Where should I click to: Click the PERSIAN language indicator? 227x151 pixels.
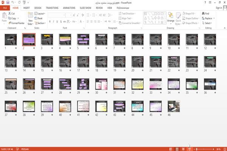25,149
